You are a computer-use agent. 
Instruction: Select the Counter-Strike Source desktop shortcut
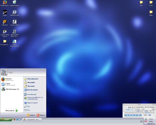coord(5,31)
